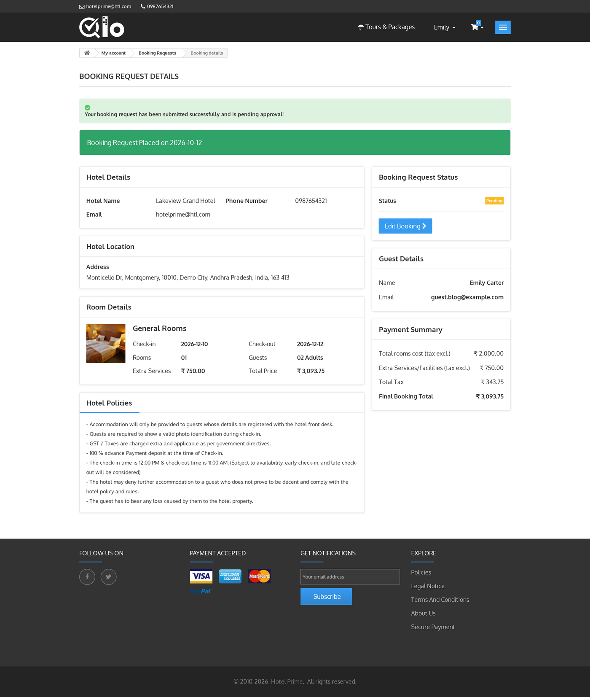The width and height of the screenshot is (590, 697).
Task: Open Tours & Packages menu item
Action: [x=386, y=27]
